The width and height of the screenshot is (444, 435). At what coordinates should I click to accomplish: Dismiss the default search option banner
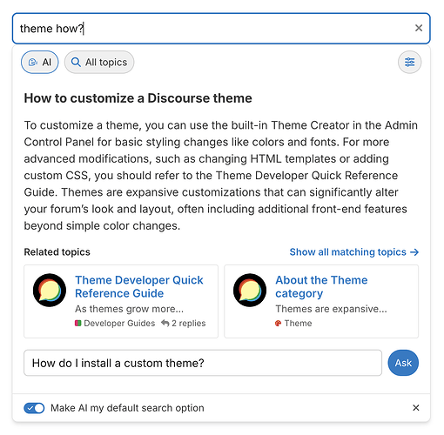[416, 408]
